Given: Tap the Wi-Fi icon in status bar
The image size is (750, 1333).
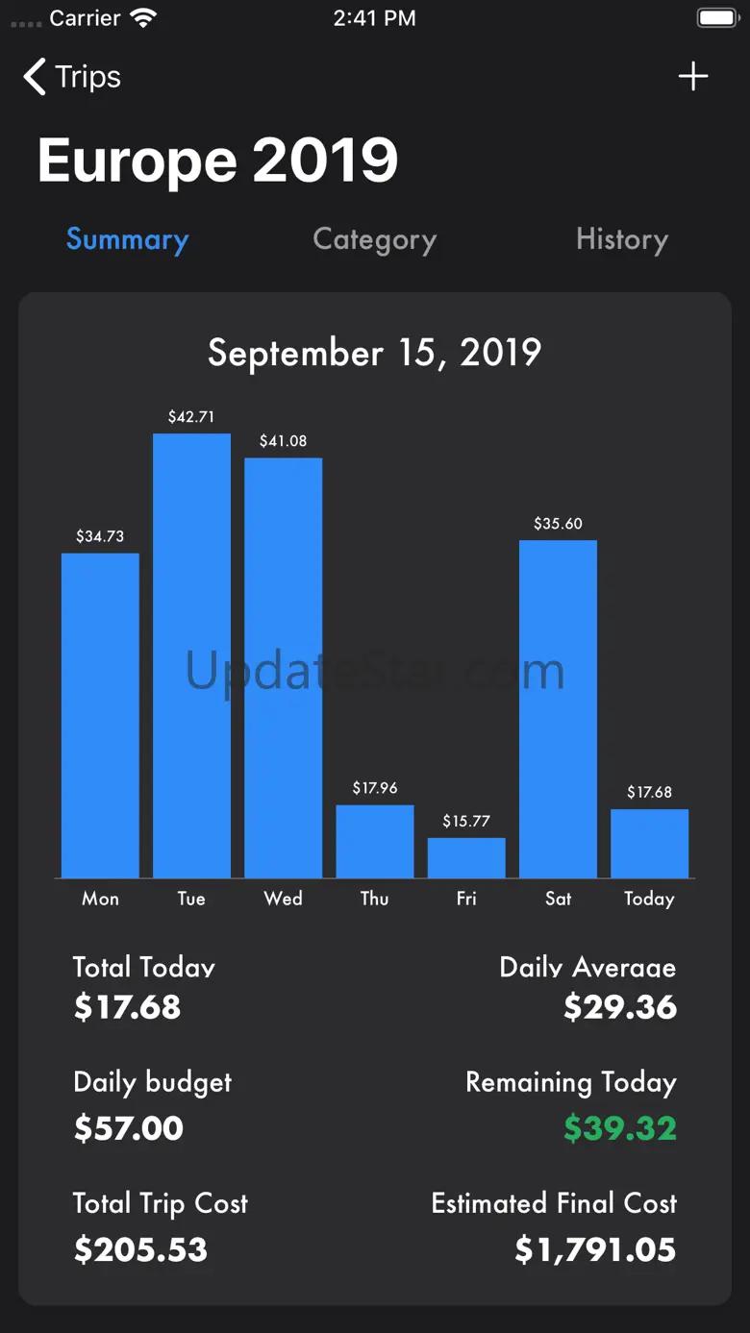Looking at the screenshot, I should point(143,18).
